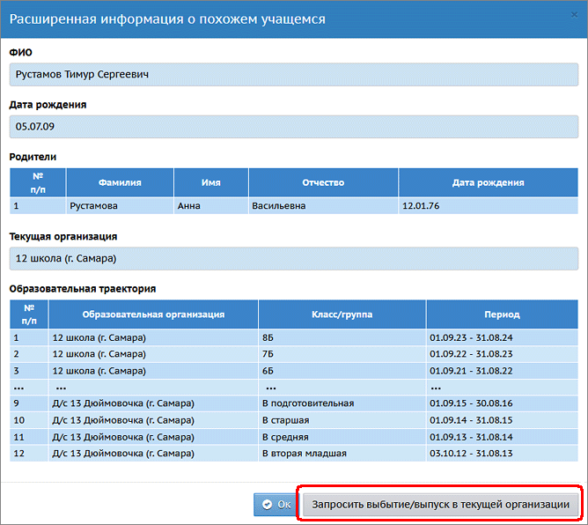Click the 'Период' column header
The width and height of the screenshot is (588, 525).
pos(502,314)
